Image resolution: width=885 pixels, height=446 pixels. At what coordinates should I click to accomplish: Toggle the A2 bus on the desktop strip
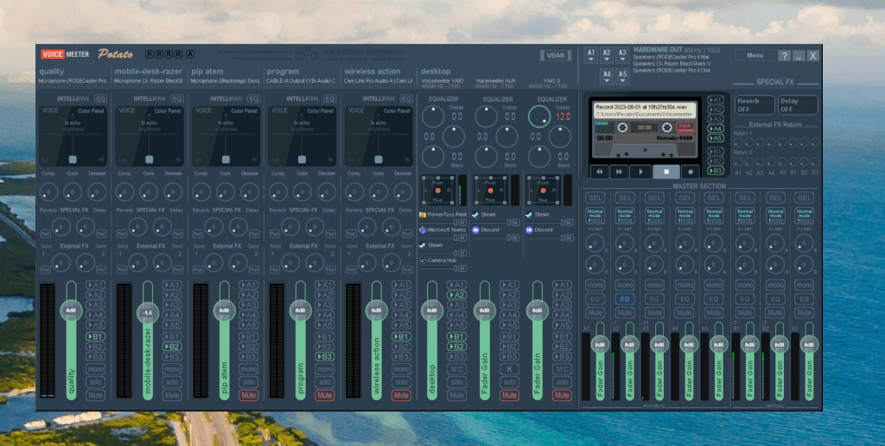[x=456, y=295]
